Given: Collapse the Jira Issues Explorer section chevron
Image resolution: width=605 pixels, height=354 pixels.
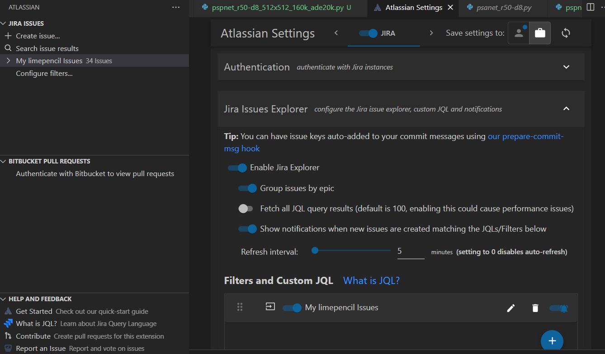Looking at the screenshot, I should click(x=566, y=108).
